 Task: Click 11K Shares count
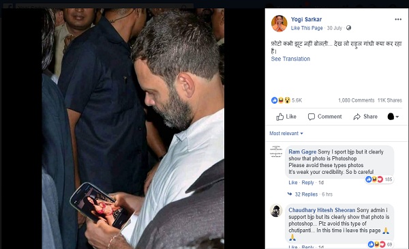click(390, 100)
